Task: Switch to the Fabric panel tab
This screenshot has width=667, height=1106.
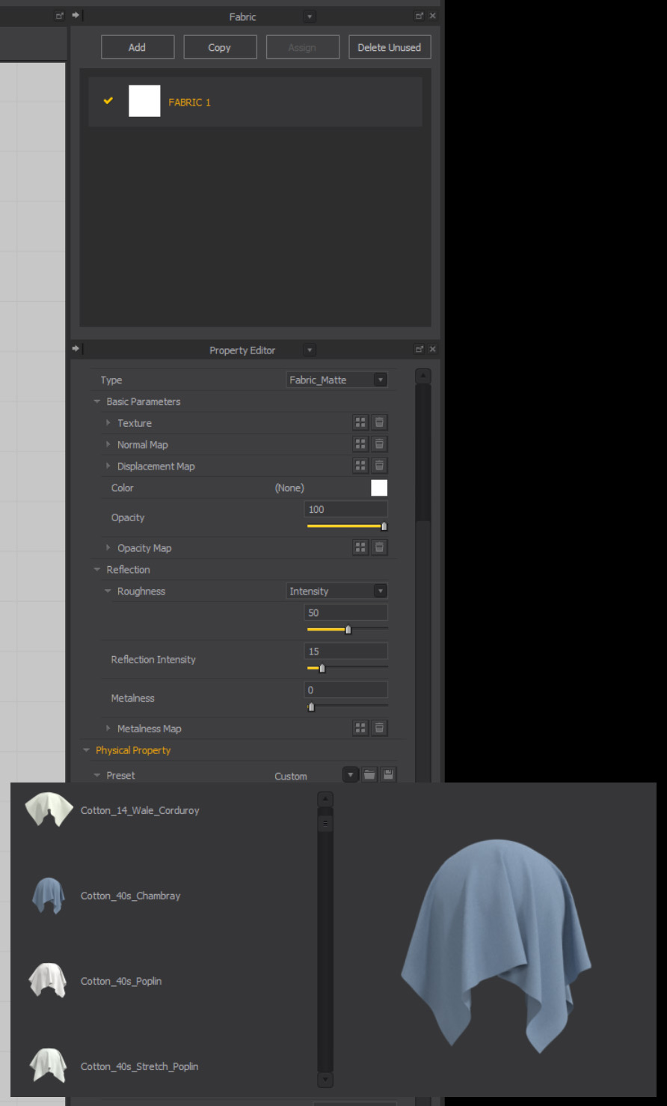Action: [x=242, y=16]
